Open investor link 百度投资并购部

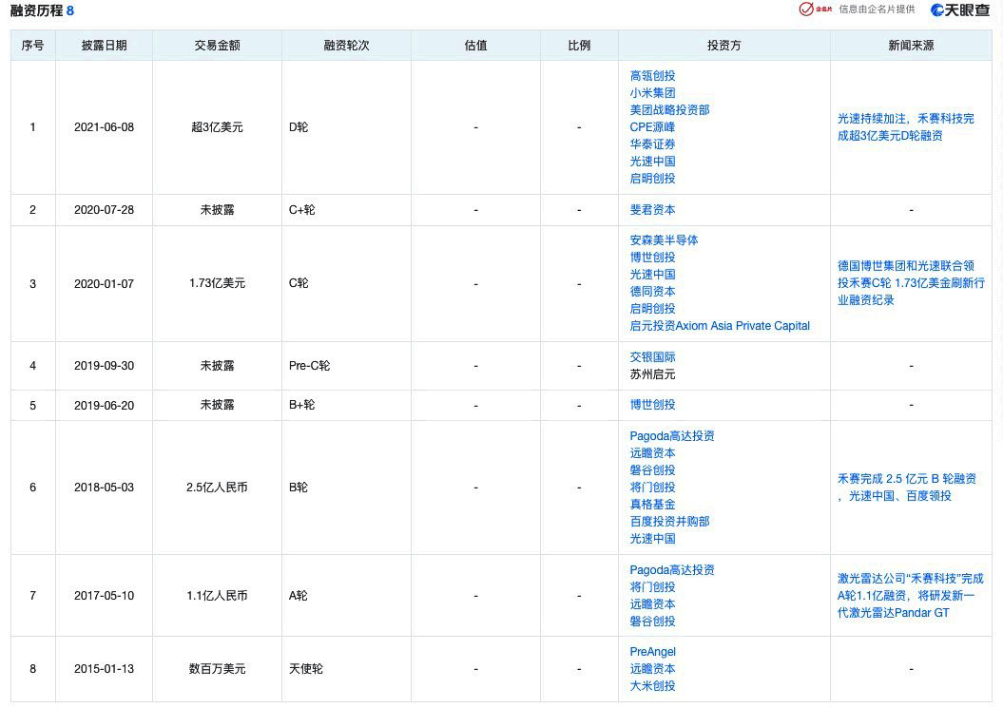pyautogui.click(x=669, y=521)
